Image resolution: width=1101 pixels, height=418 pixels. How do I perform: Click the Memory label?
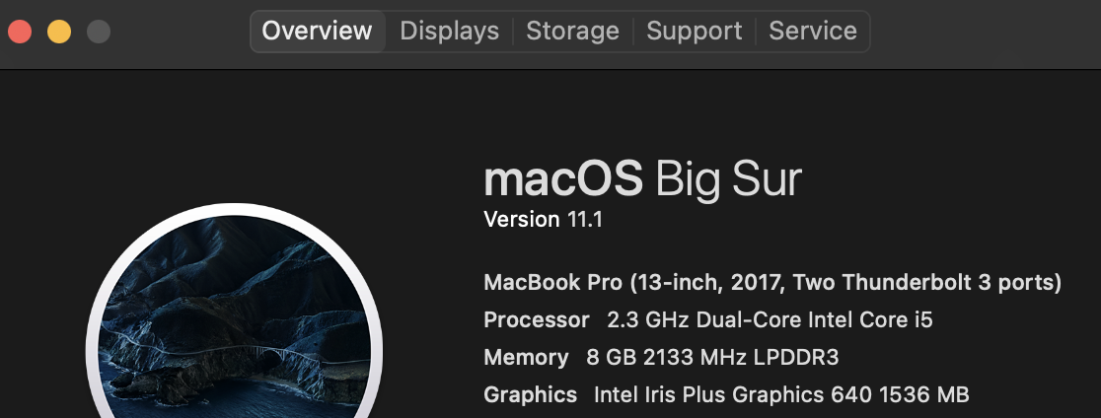pyautogui.click(x=526, y=358)
